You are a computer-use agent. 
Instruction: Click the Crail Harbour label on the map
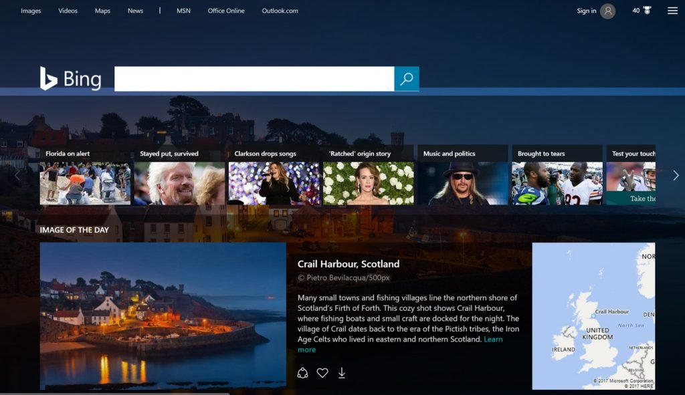click(611, 311)
